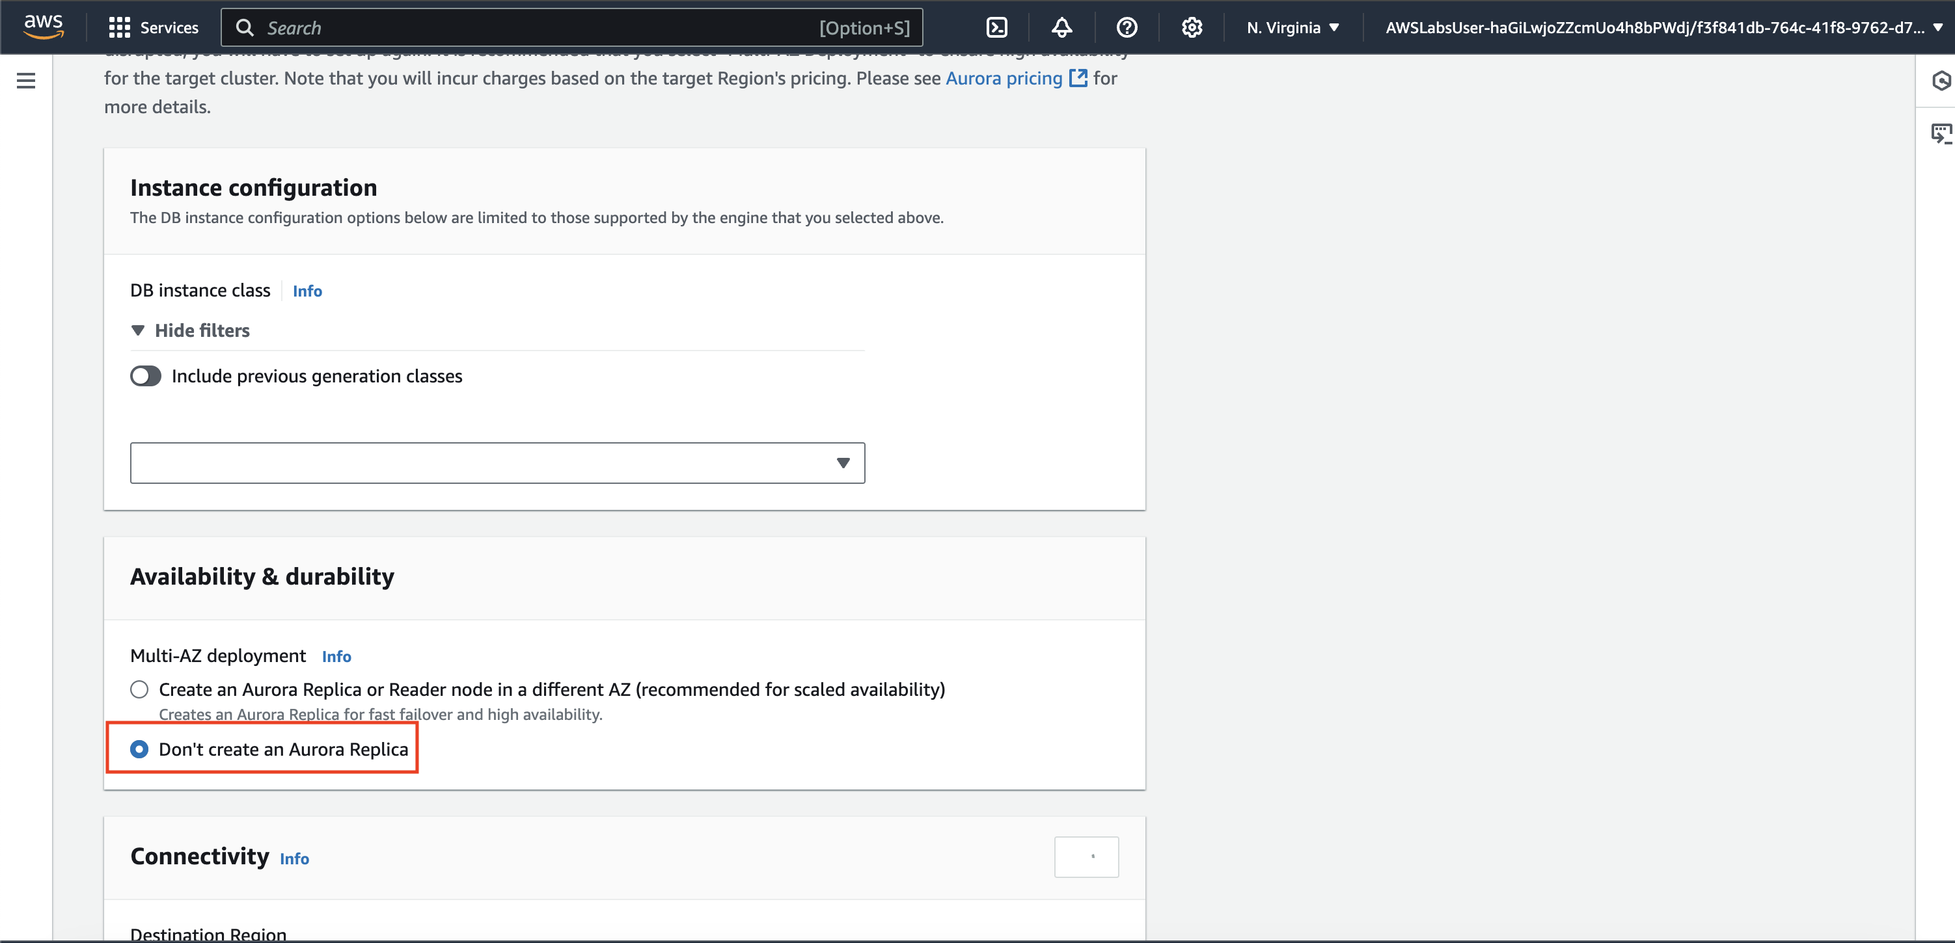This screenshot has width=1955, height=943.
Task: Open the help question mark icon
Action: pyautogui.click(x=1127, y=27)
